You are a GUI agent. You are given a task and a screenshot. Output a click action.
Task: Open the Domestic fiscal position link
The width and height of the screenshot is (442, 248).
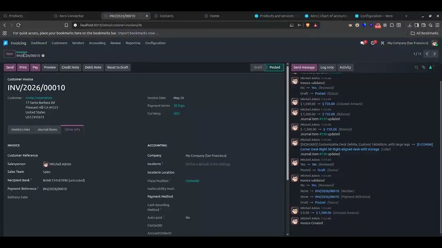(x=193, y=181)
